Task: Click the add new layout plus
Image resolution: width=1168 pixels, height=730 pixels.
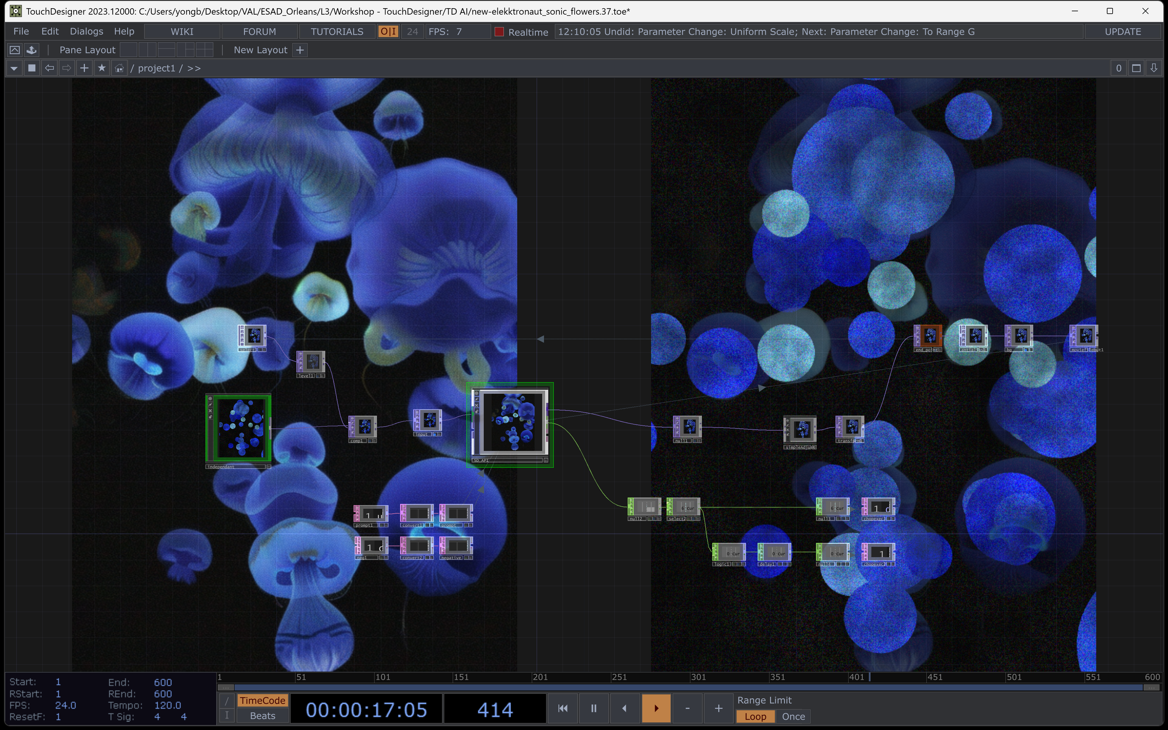Action: tap(300, 50)
